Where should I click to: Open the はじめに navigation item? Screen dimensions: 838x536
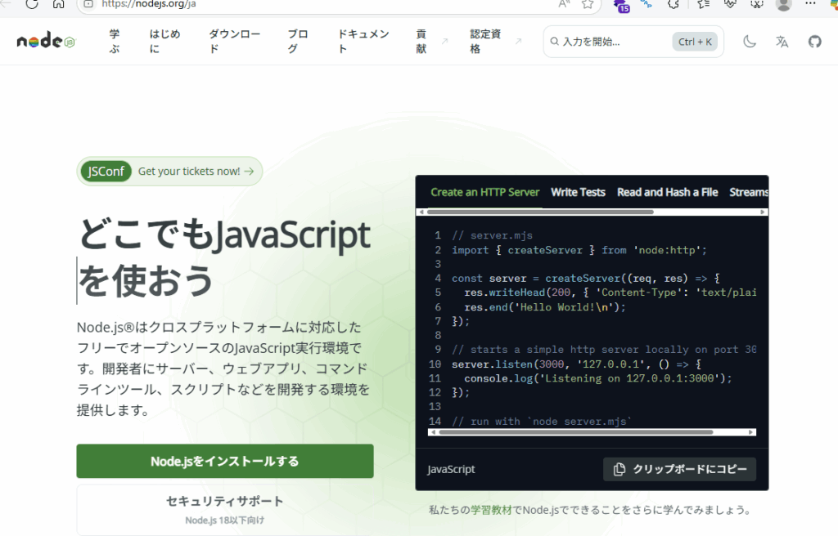164,41
